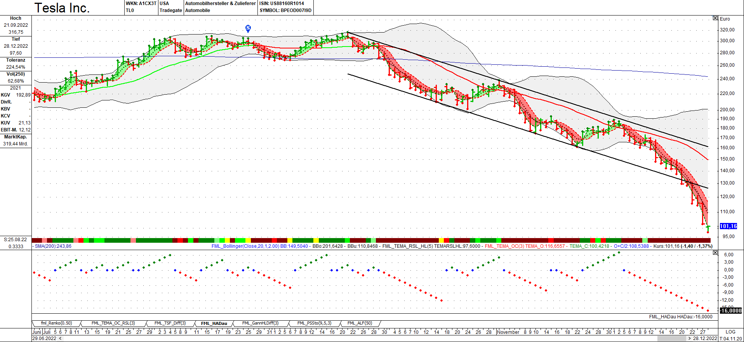Close the FML_HADau indicator pane

click(715, 253)
